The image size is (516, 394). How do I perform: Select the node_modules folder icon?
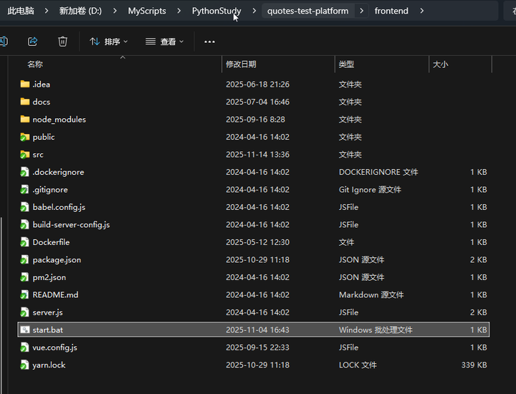point(25,120)
